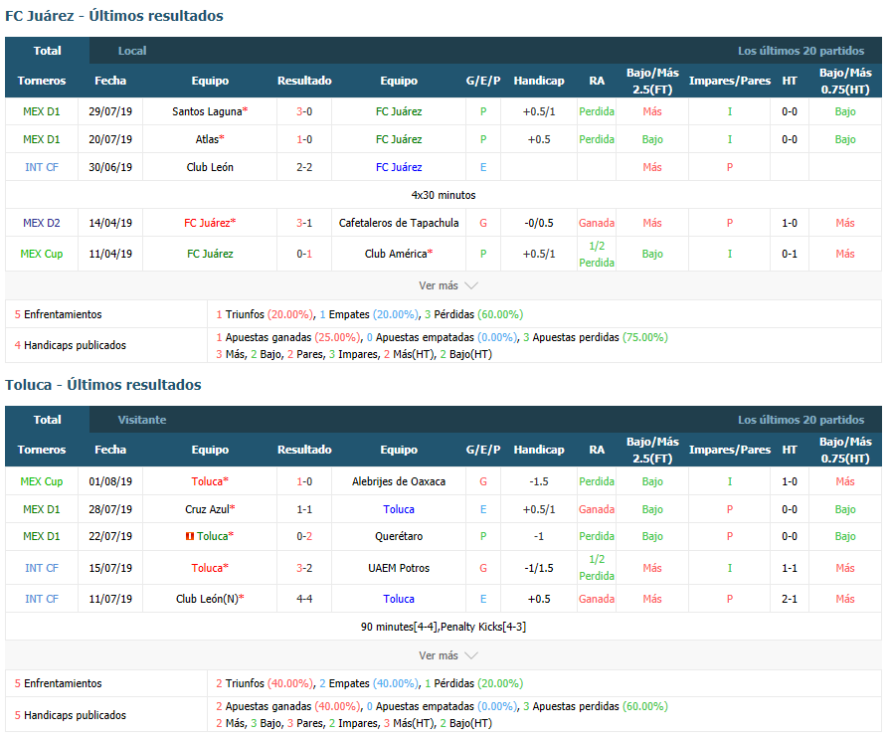Open INT CF tournament for 30/06/19 match
Screen dimensions: 890x738
tap(42, 167)
